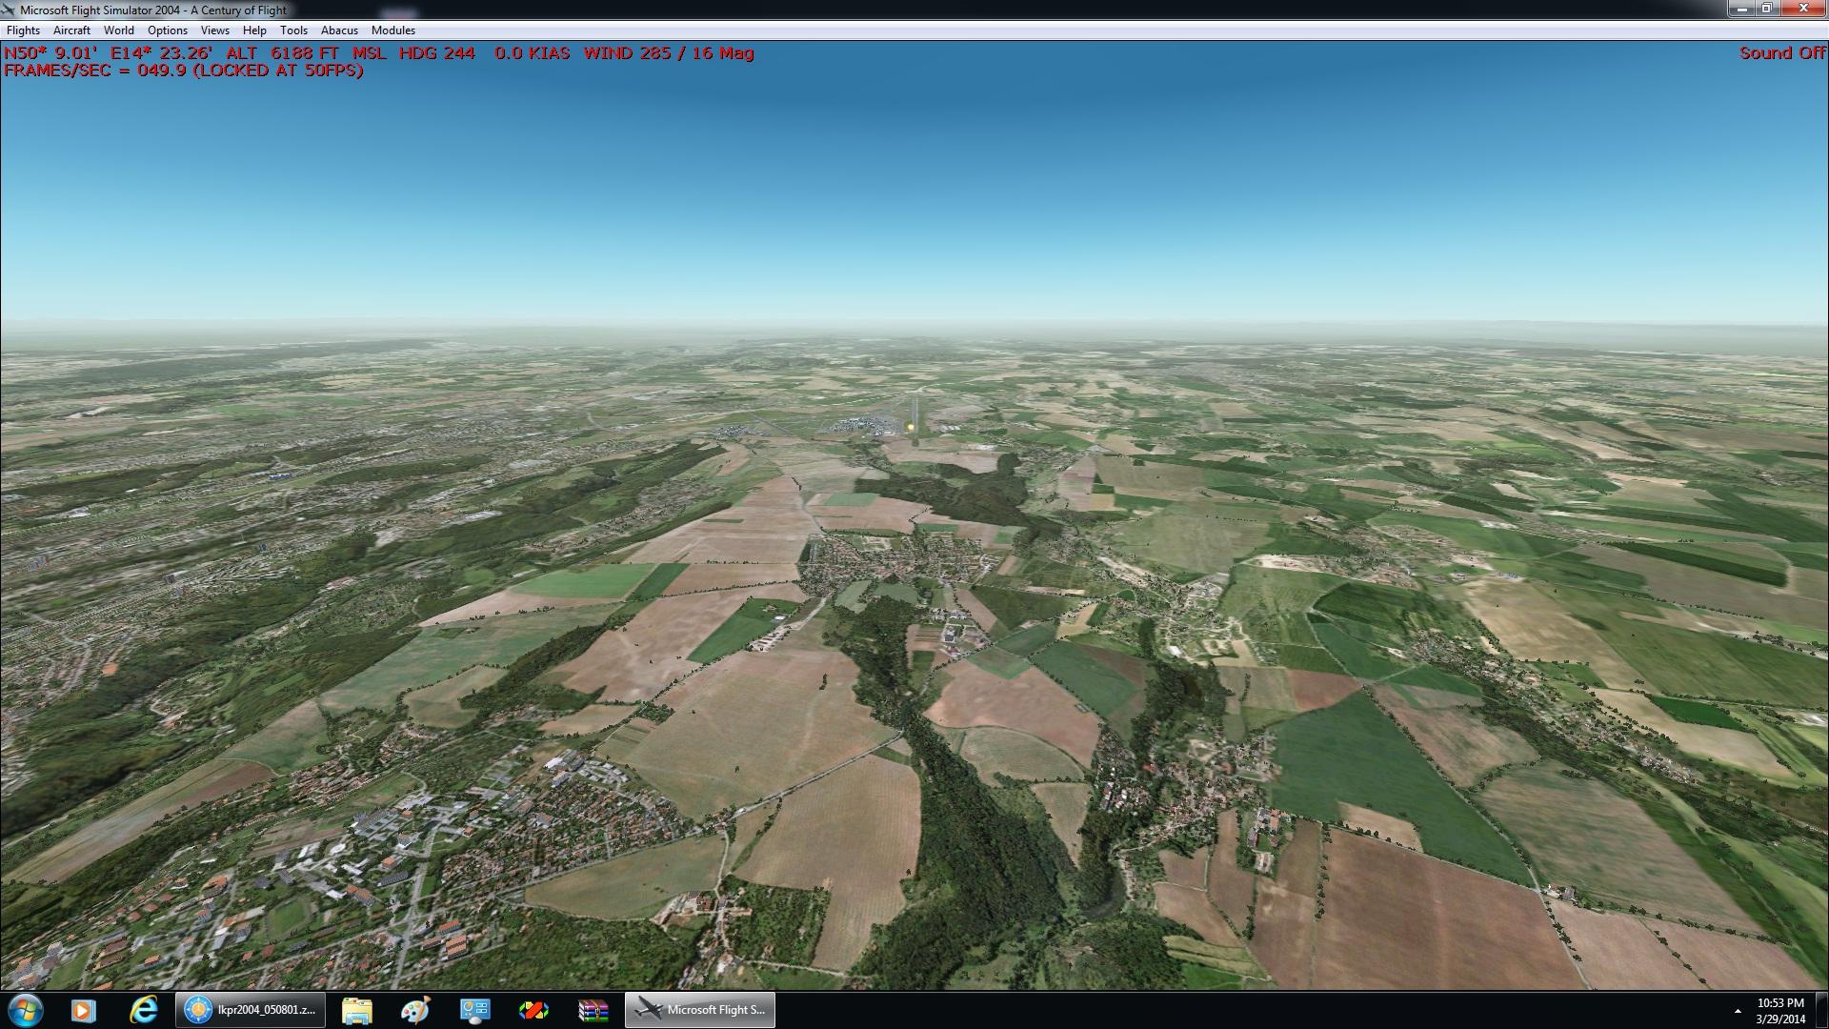The image size is (1829, 1029).
Task: Show hidden system tray icons arrow
Action: (x=1737, y=1011)
